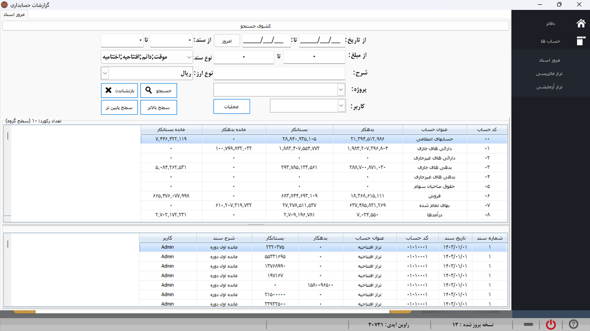Open help with the question mark icon

click(x=573, y=325)
